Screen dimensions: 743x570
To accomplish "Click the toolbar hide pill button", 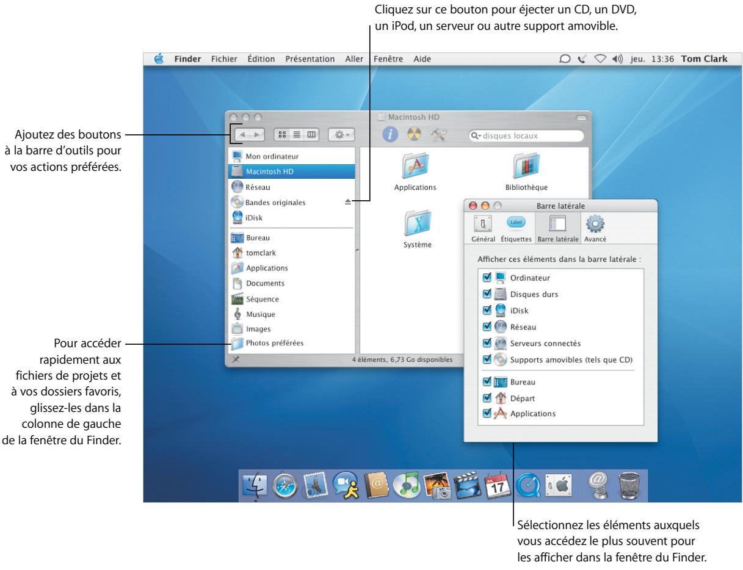I will click(x=581, y=117).
